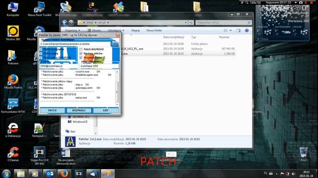Click Nowy folder in Explorer toolbar

154,31
